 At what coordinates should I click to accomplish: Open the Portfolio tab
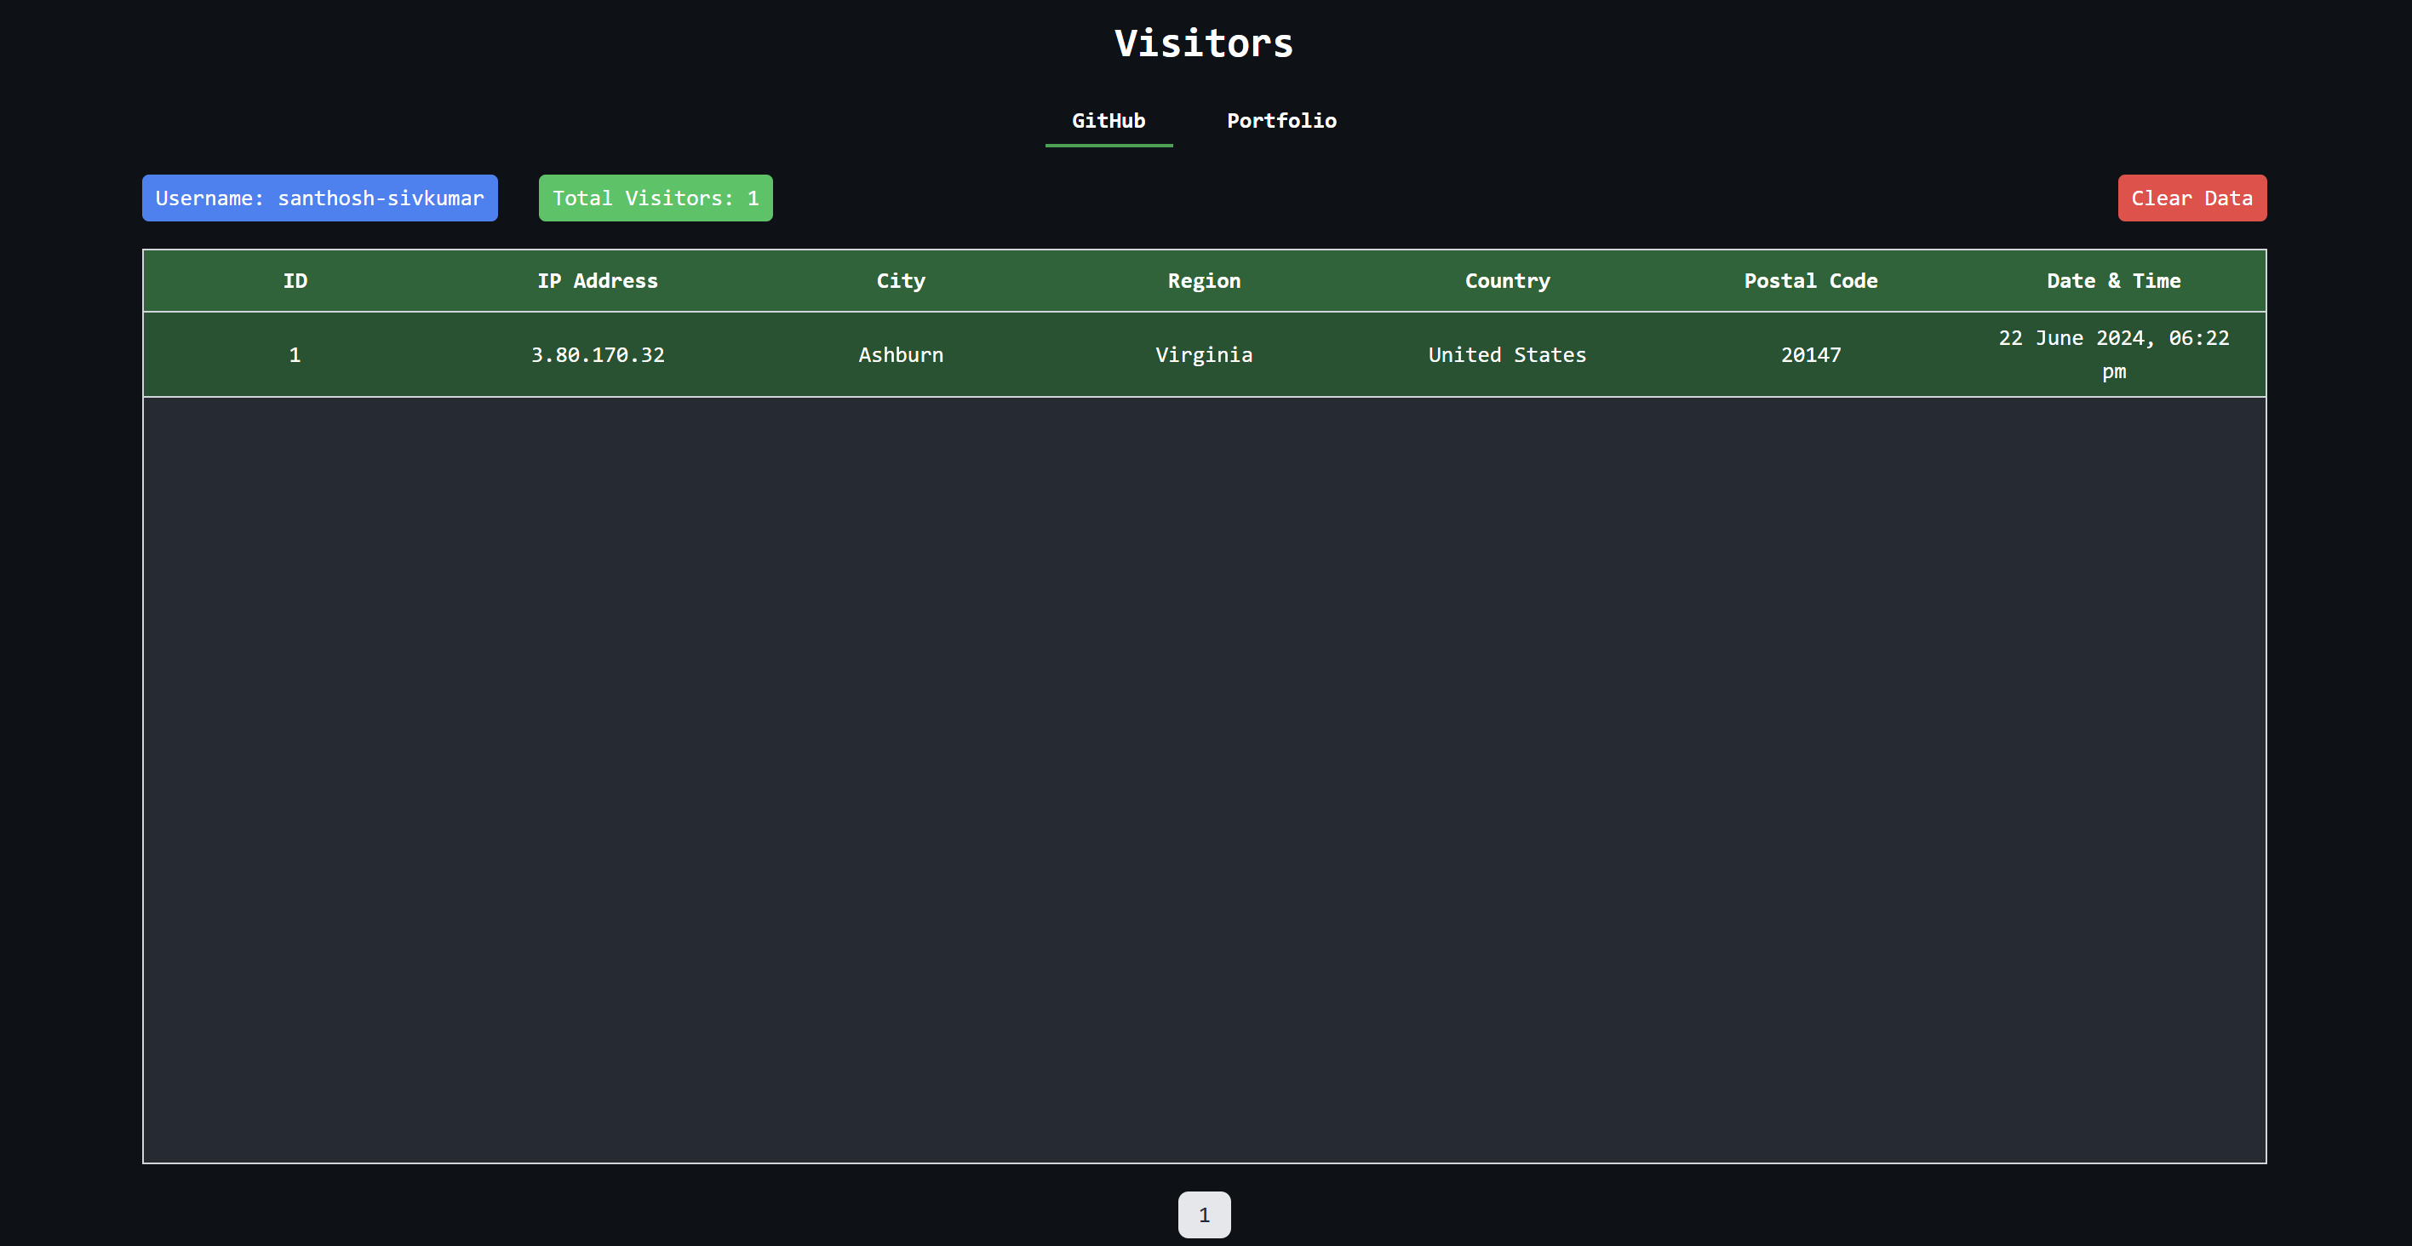tap(1282, 121)
